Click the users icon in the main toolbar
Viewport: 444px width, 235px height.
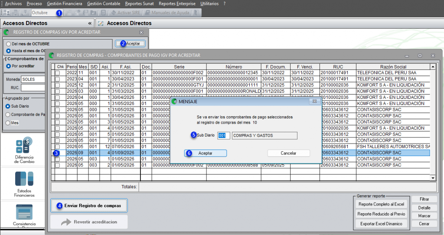point(6,13)
